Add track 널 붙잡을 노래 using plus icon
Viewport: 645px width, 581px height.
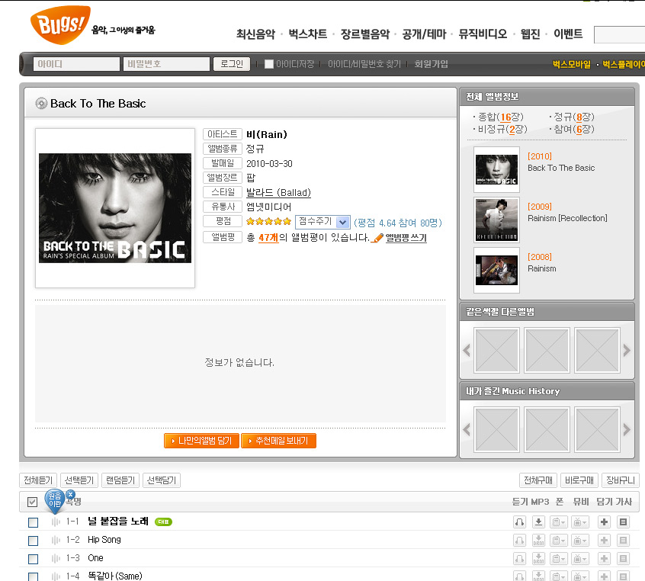[605, 522]
